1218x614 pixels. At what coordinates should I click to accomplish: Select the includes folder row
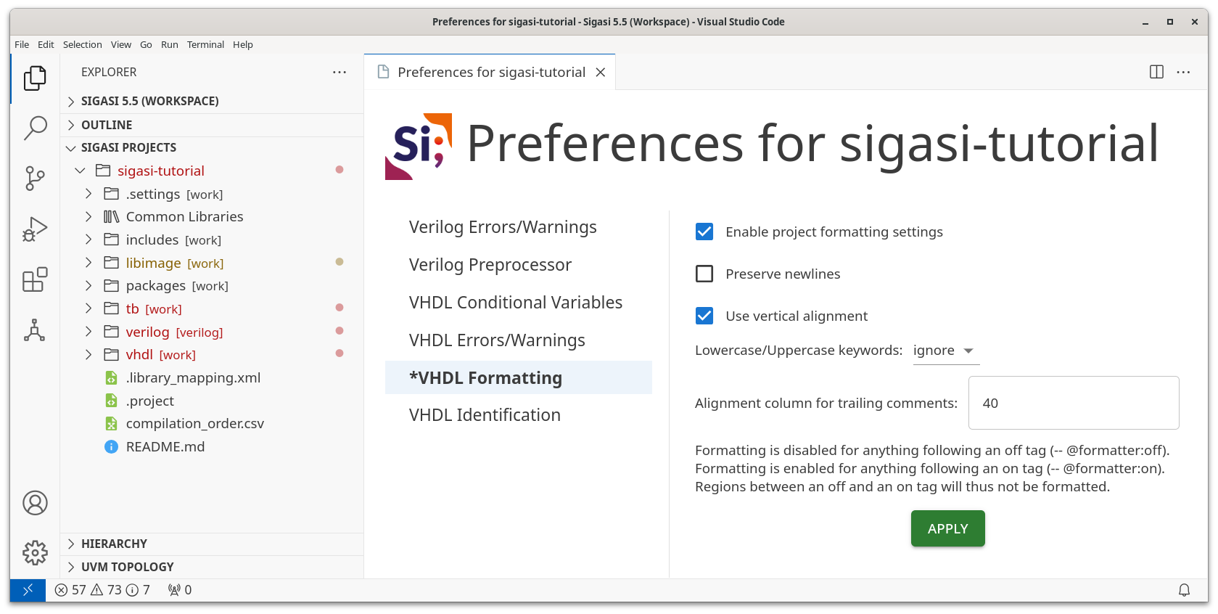[212, 240]
